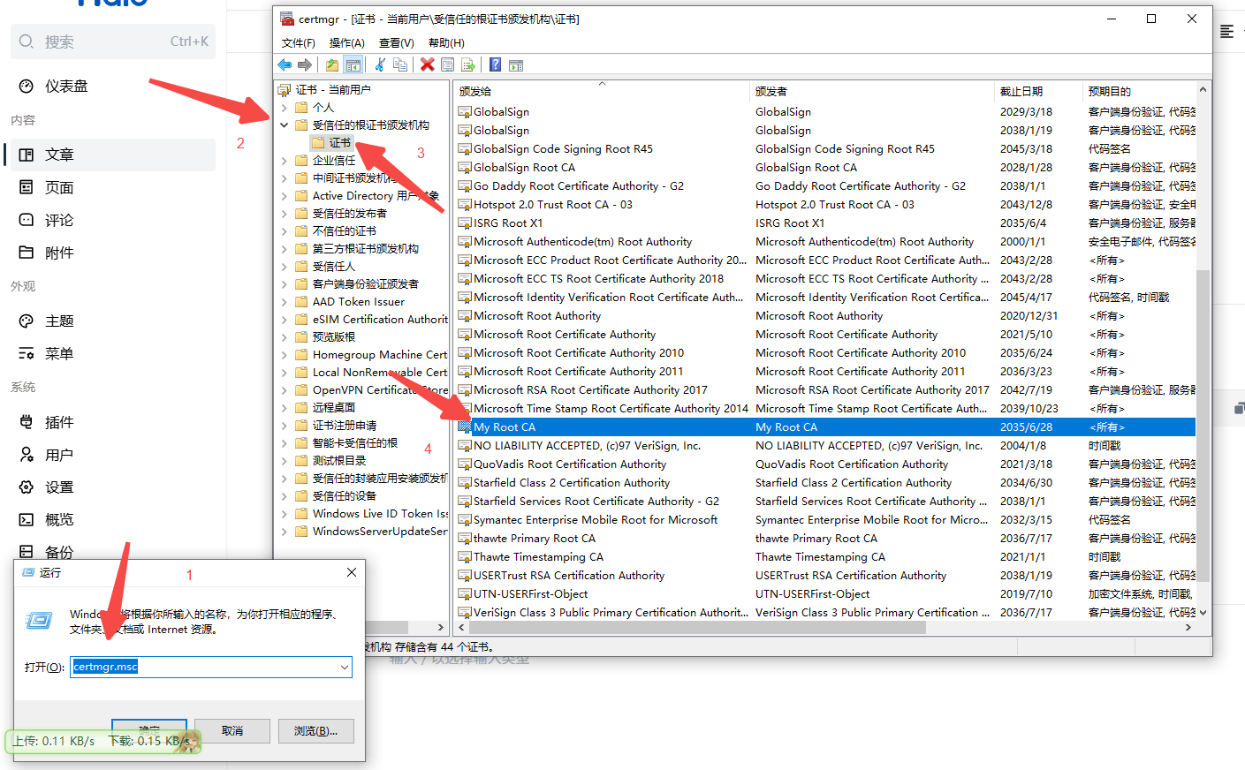Screen dimensions: 1245x770
Task: Click the blue Help question mark icon
Action: tap(495, 64)
